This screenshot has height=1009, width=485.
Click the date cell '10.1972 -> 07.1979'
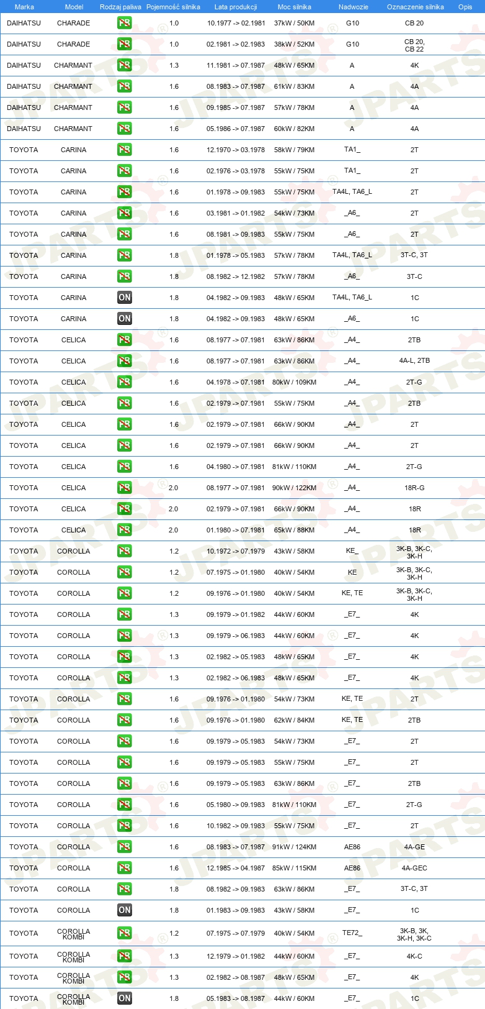pos(236,551)
